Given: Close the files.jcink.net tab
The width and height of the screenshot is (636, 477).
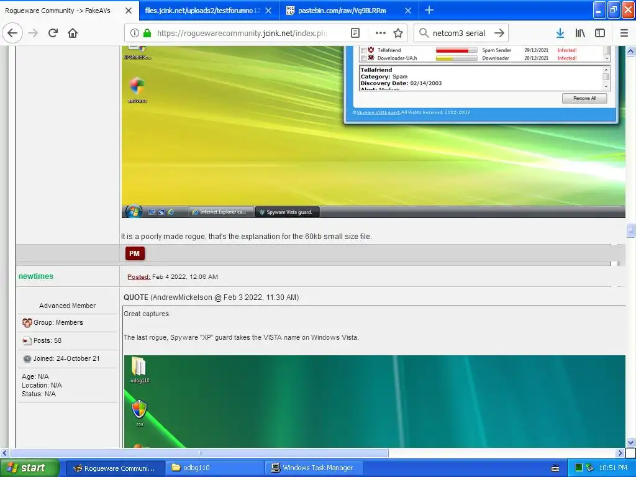Looking at the screenshot, I should pyautogui.click(x=268, y=11).
